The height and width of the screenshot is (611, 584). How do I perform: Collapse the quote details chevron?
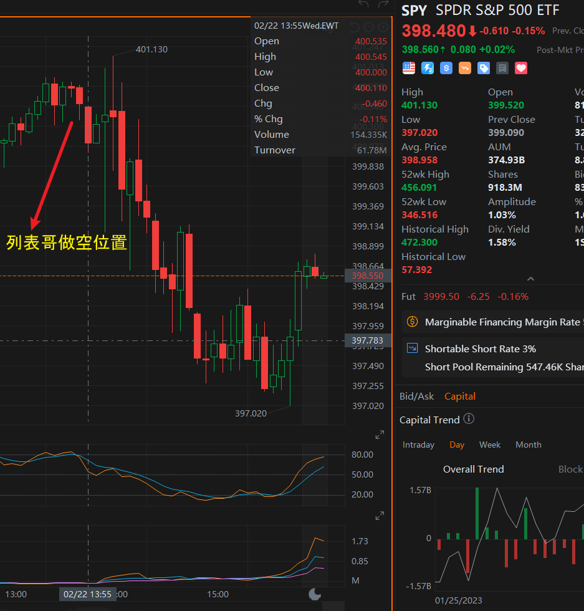coord(530,279)
